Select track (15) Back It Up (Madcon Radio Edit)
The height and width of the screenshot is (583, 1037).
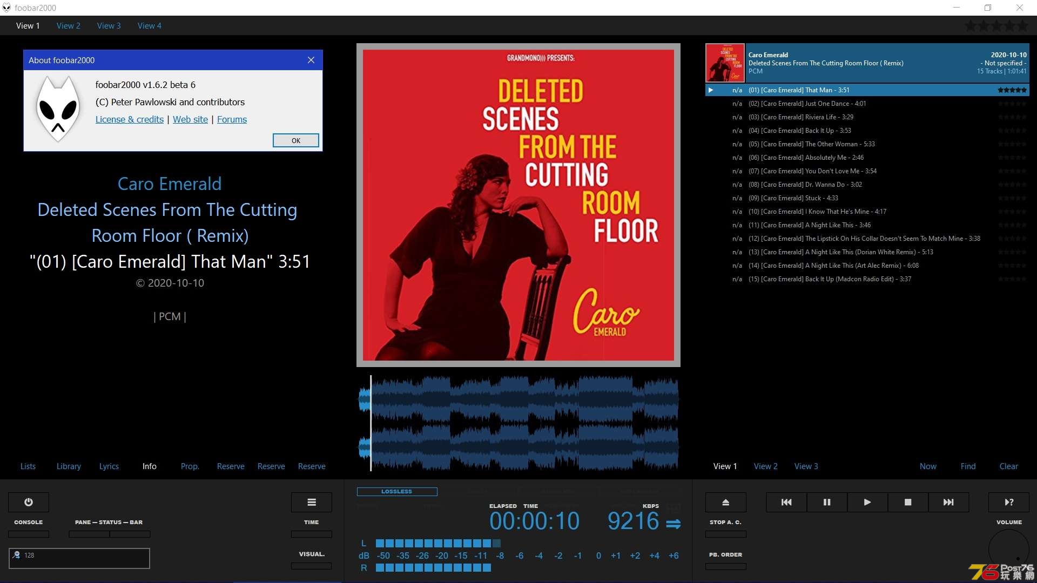867,279
